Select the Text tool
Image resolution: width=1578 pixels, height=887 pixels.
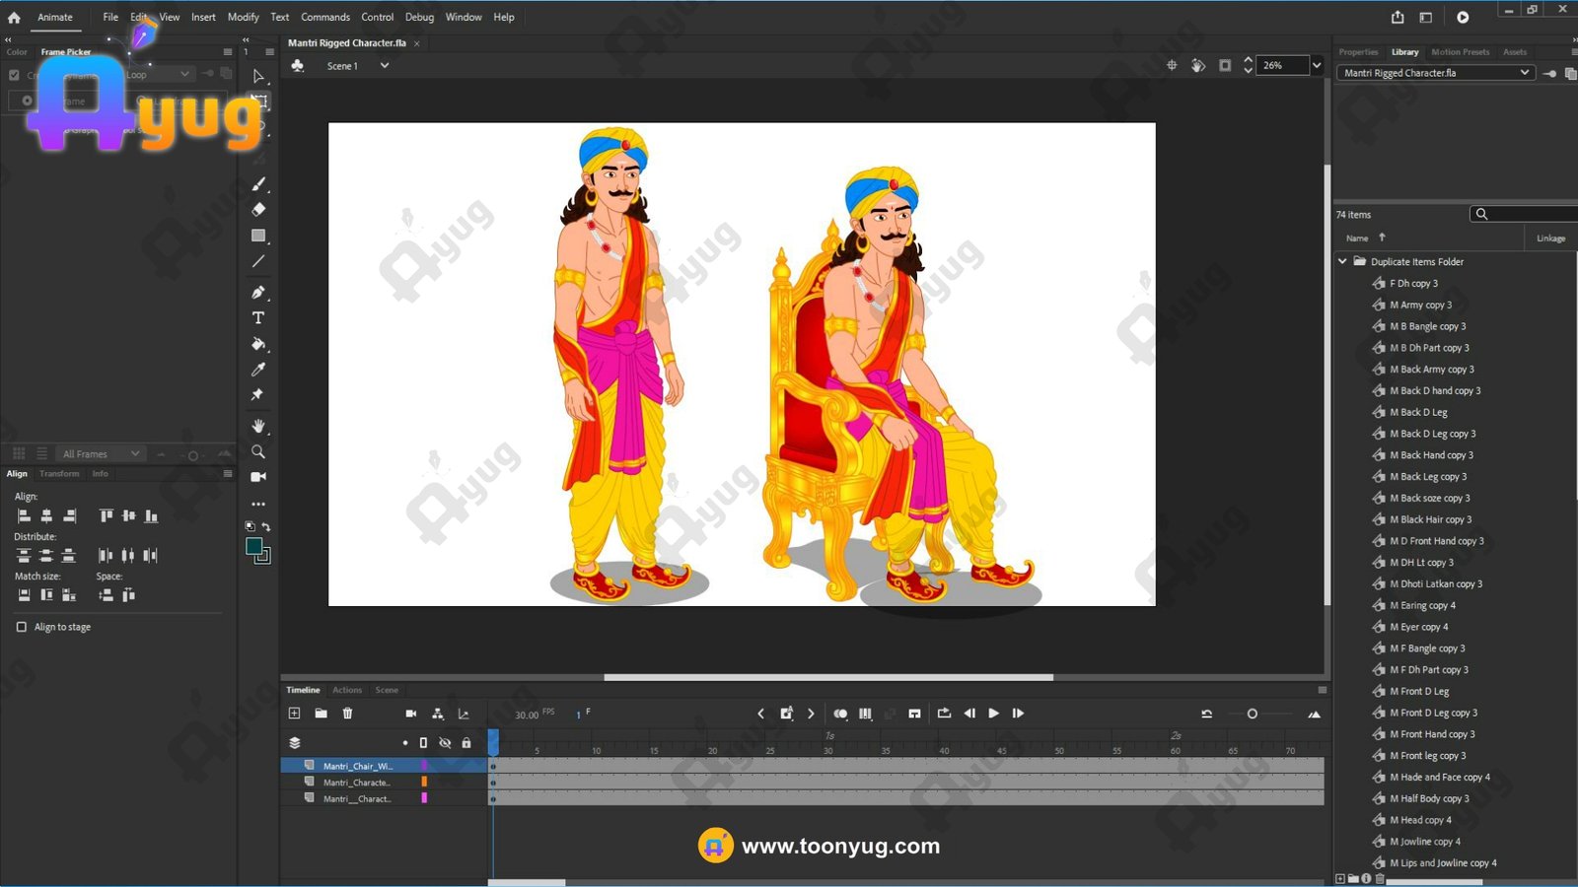(x=258, y=317)
